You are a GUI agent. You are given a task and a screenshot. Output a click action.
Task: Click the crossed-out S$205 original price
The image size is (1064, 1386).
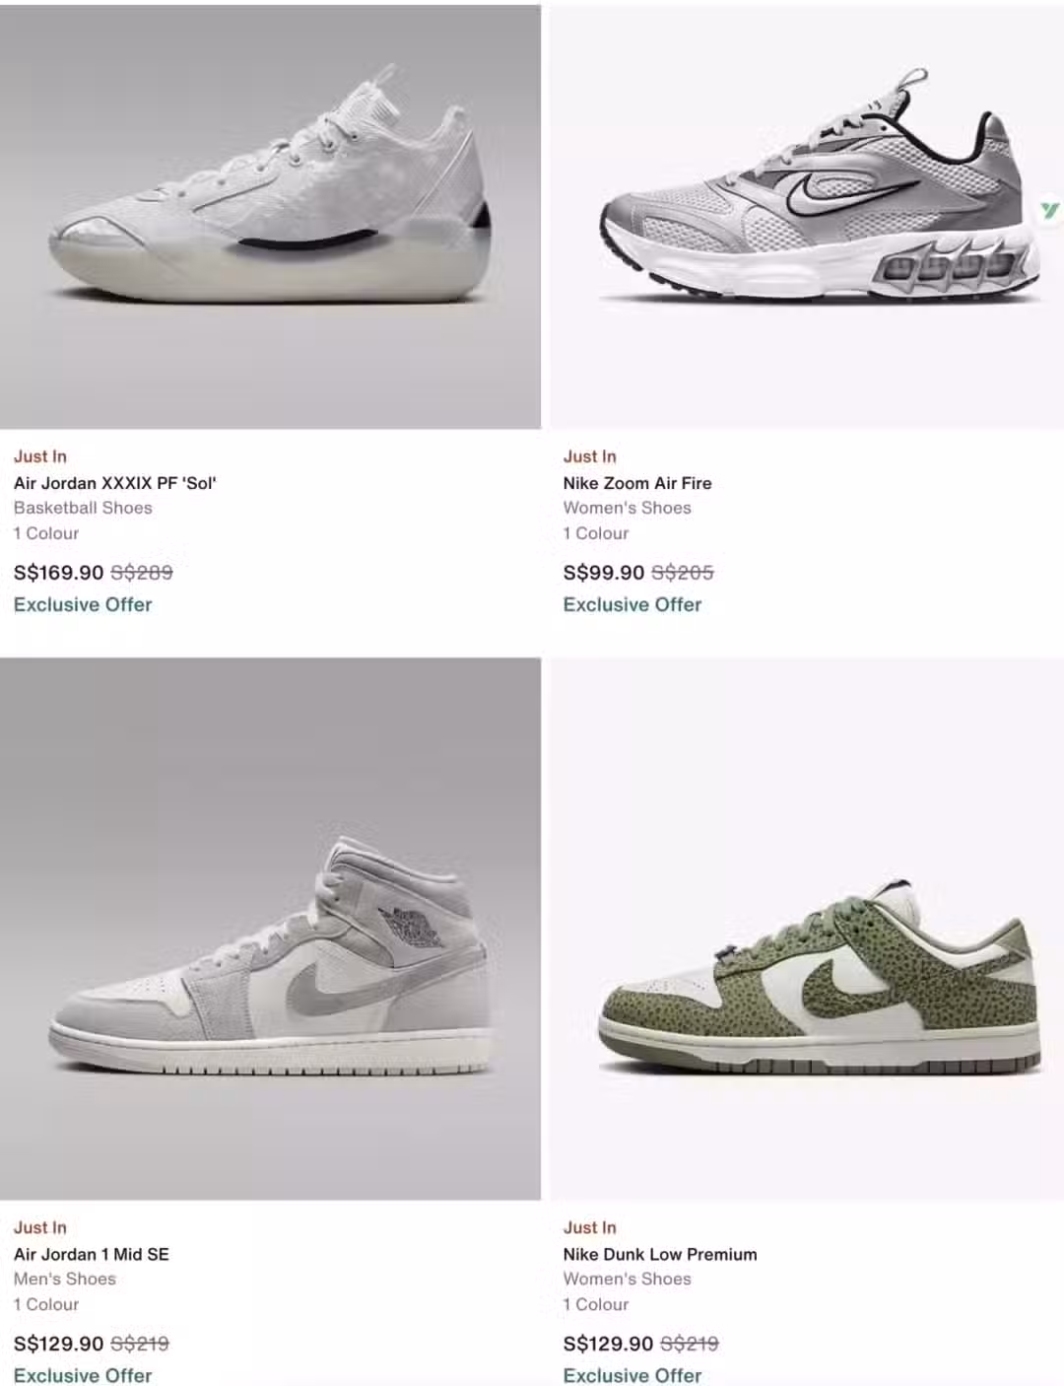[683, 573]
